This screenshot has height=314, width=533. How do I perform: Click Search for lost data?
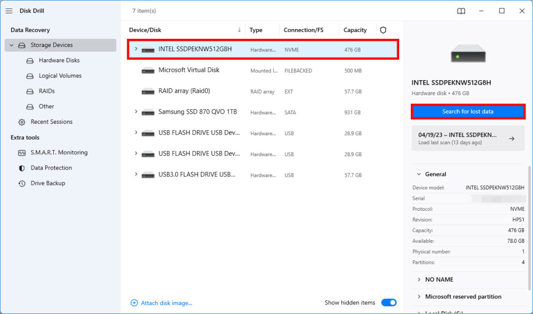pos(468,112)
